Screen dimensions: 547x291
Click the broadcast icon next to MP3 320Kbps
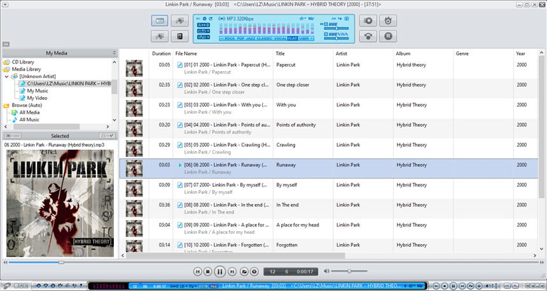click(221, 18)
